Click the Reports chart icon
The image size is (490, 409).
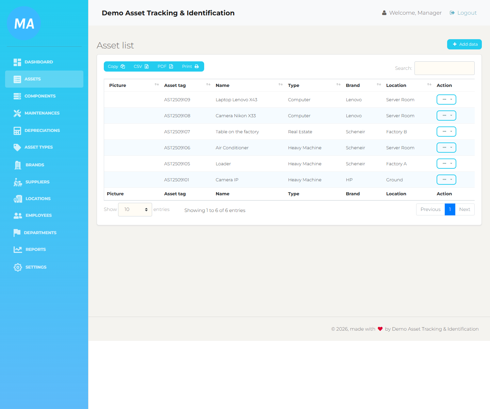18,249
